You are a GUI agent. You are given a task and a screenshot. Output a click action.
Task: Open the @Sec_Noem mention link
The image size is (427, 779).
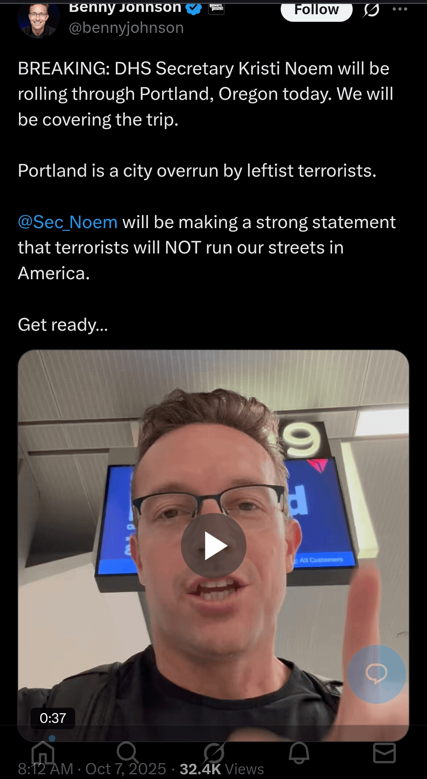[68, 222]
